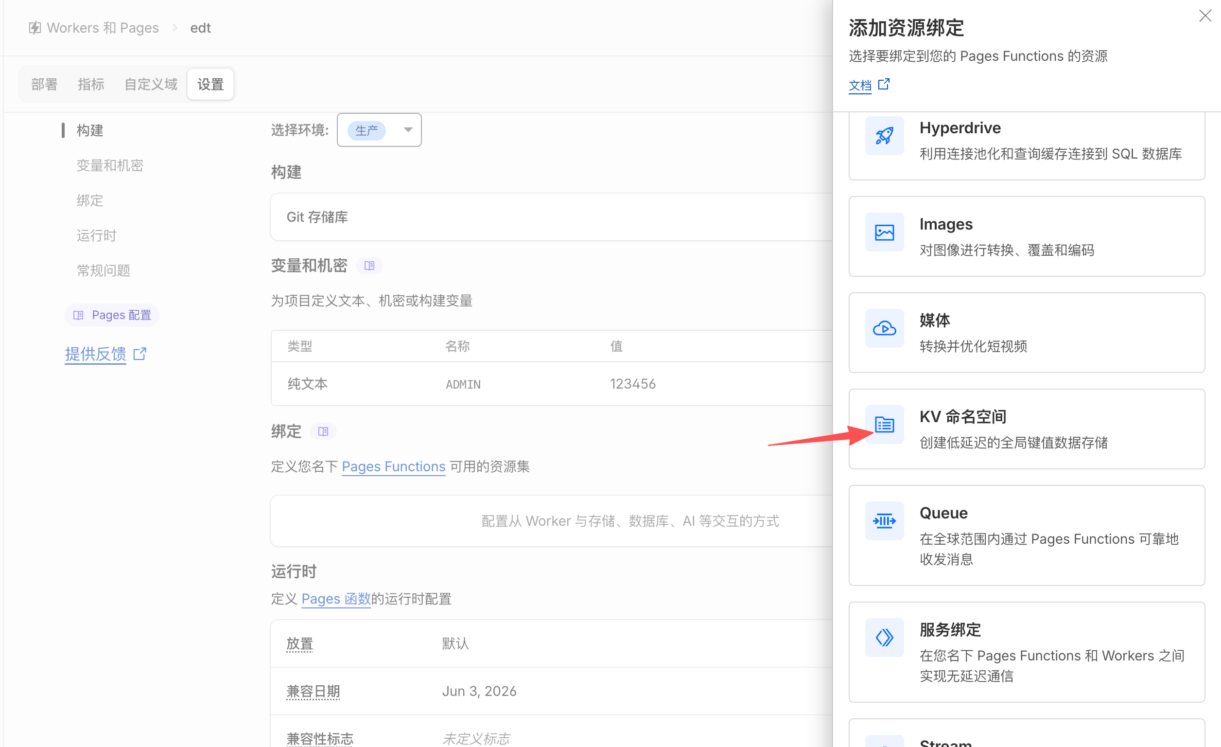Select the 服务绑定 resource card
This screenshot has height=747, width=1221.
1027,652
